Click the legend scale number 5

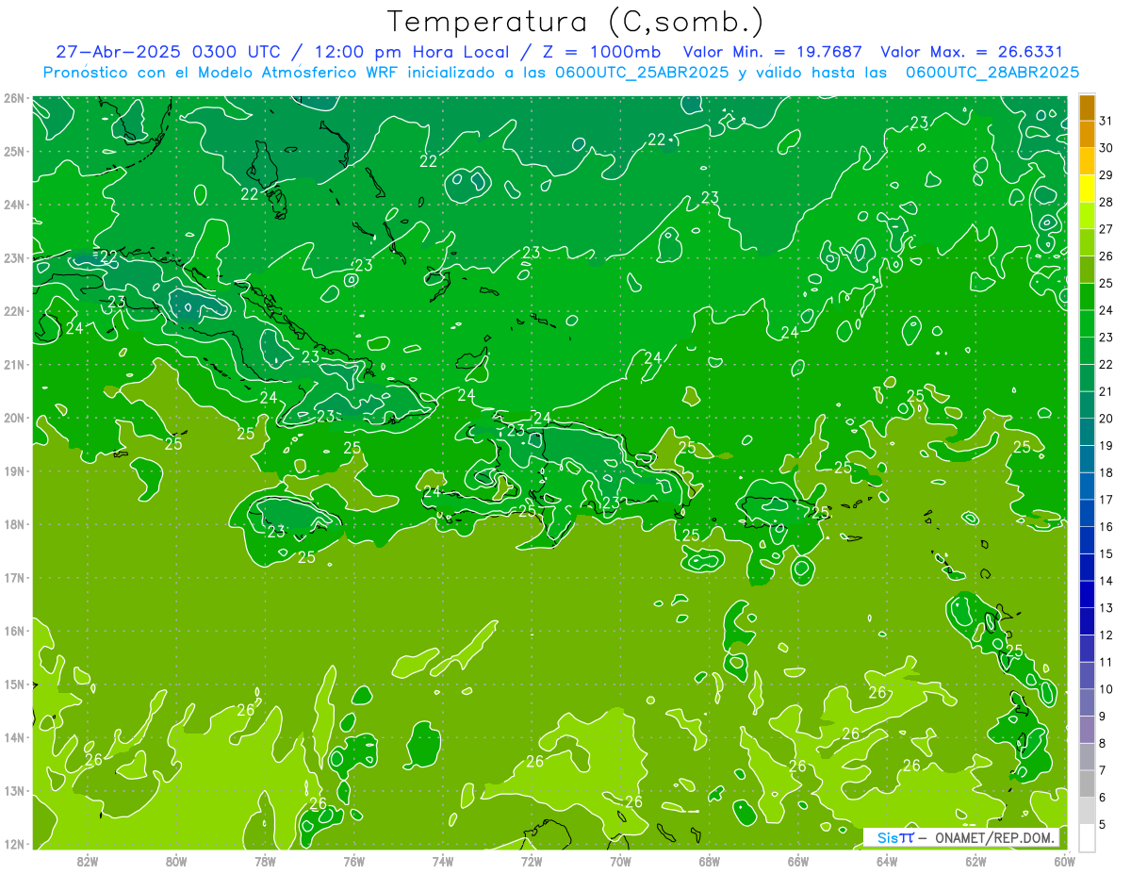[x=1103, y=824]
